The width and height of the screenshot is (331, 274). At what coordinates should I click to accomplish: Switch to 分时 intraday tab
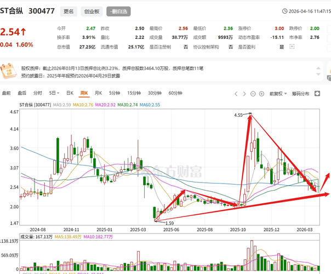pyautogui.click(x=38, y=93)
